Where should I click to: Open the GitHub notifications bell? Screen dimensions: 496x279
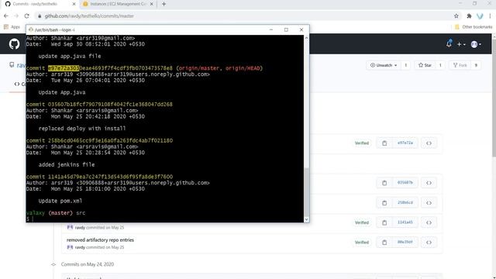click(x=449, y=43)
